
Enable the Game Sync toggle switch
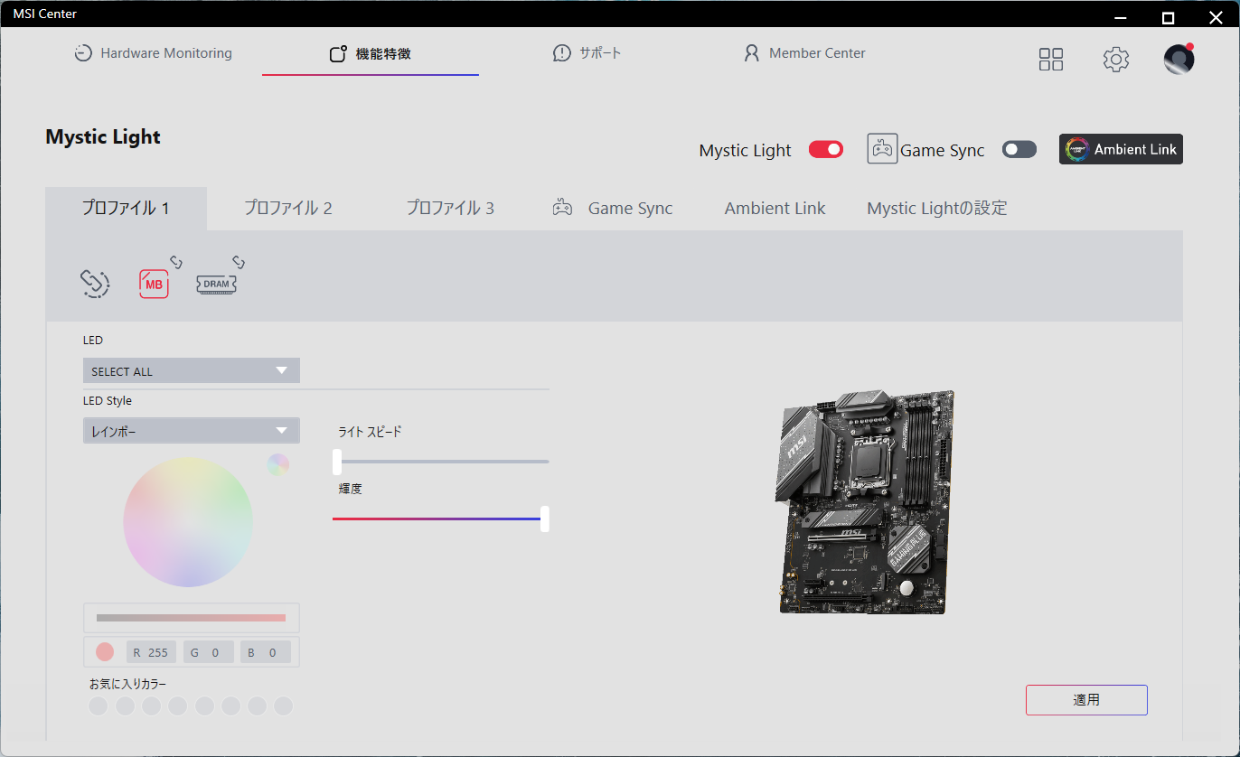coord(1019,150)
